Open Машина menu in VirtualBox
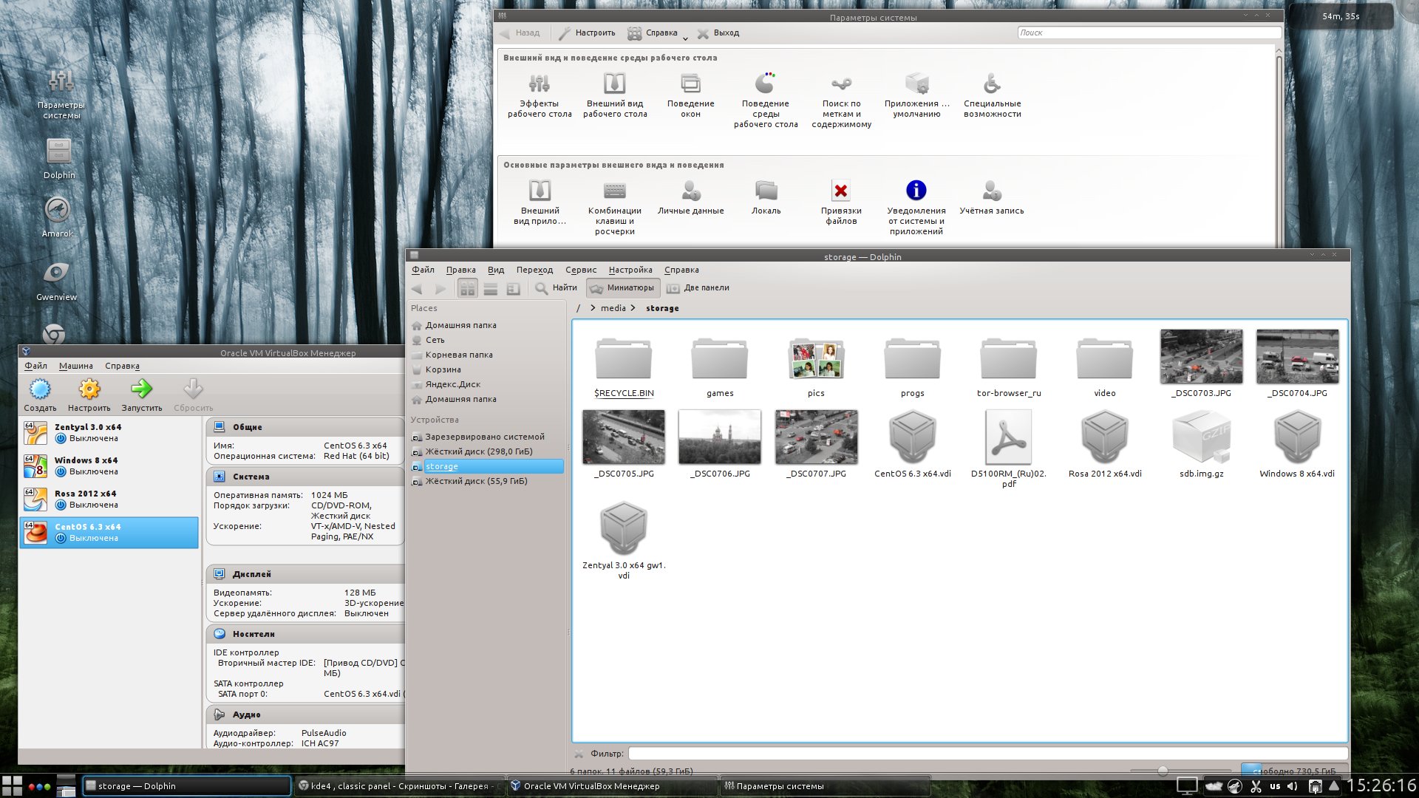The width and height of the screenshot is (1419, 798). pyautogui.click(x=76, y=366)
